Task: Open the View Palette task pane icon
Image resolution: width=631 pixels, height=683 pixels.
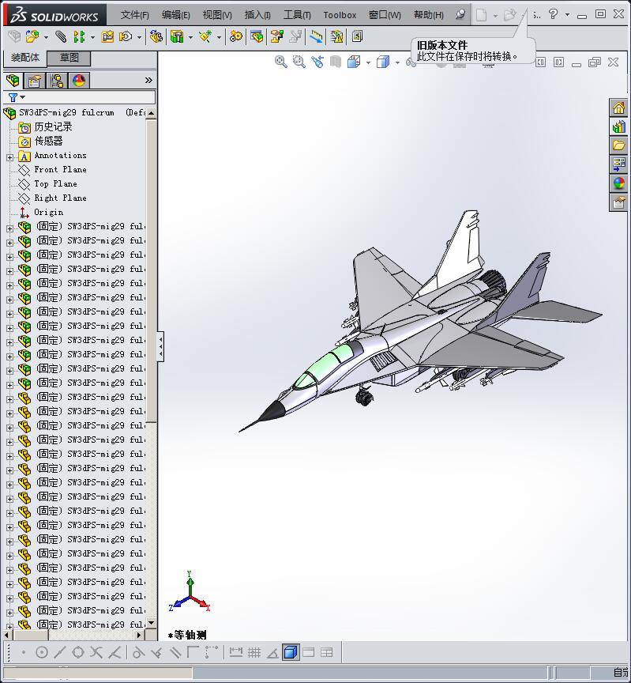Action: click(619, 164)
